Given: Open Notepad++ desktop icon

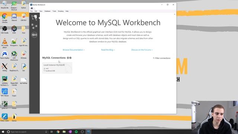Looking at the screenshot, I should 14,42.
